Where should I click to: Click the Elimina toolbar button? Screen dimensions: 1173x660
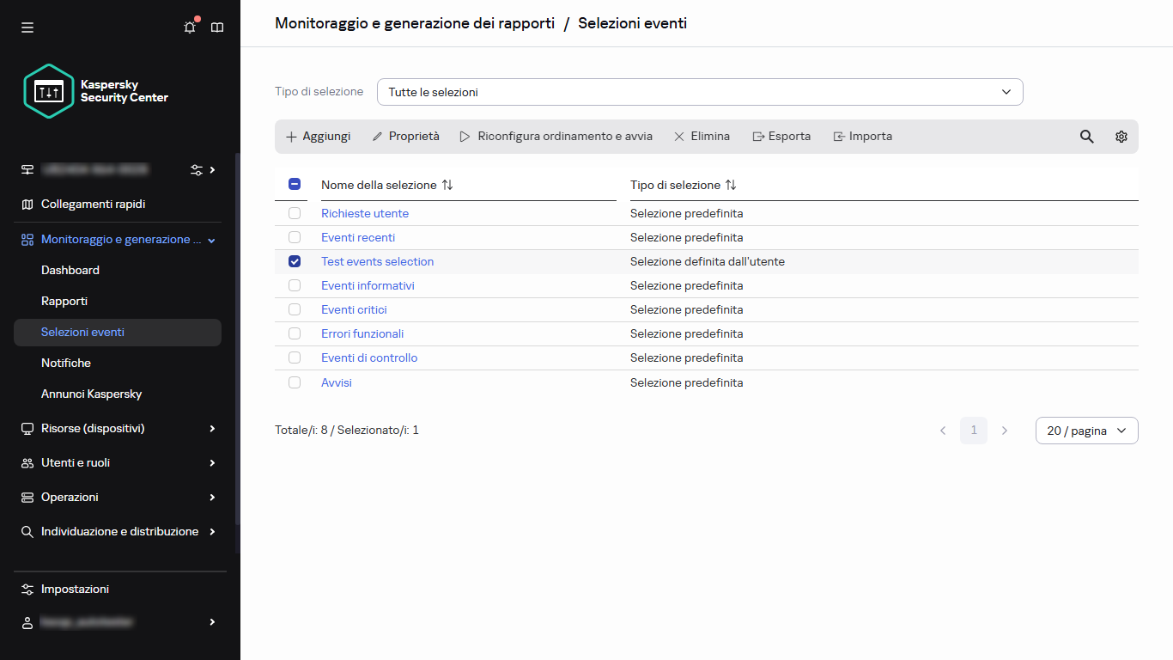[x=702, y=137]
